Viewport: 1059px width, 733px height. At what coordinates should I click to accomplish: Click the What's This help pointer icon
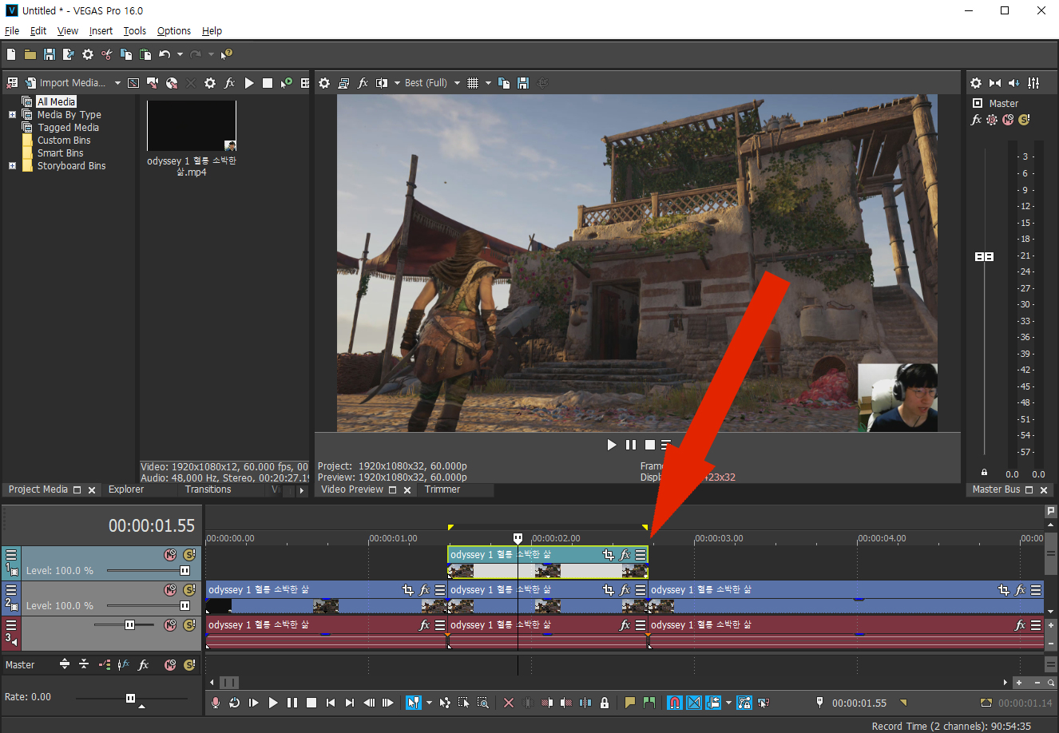227,54
